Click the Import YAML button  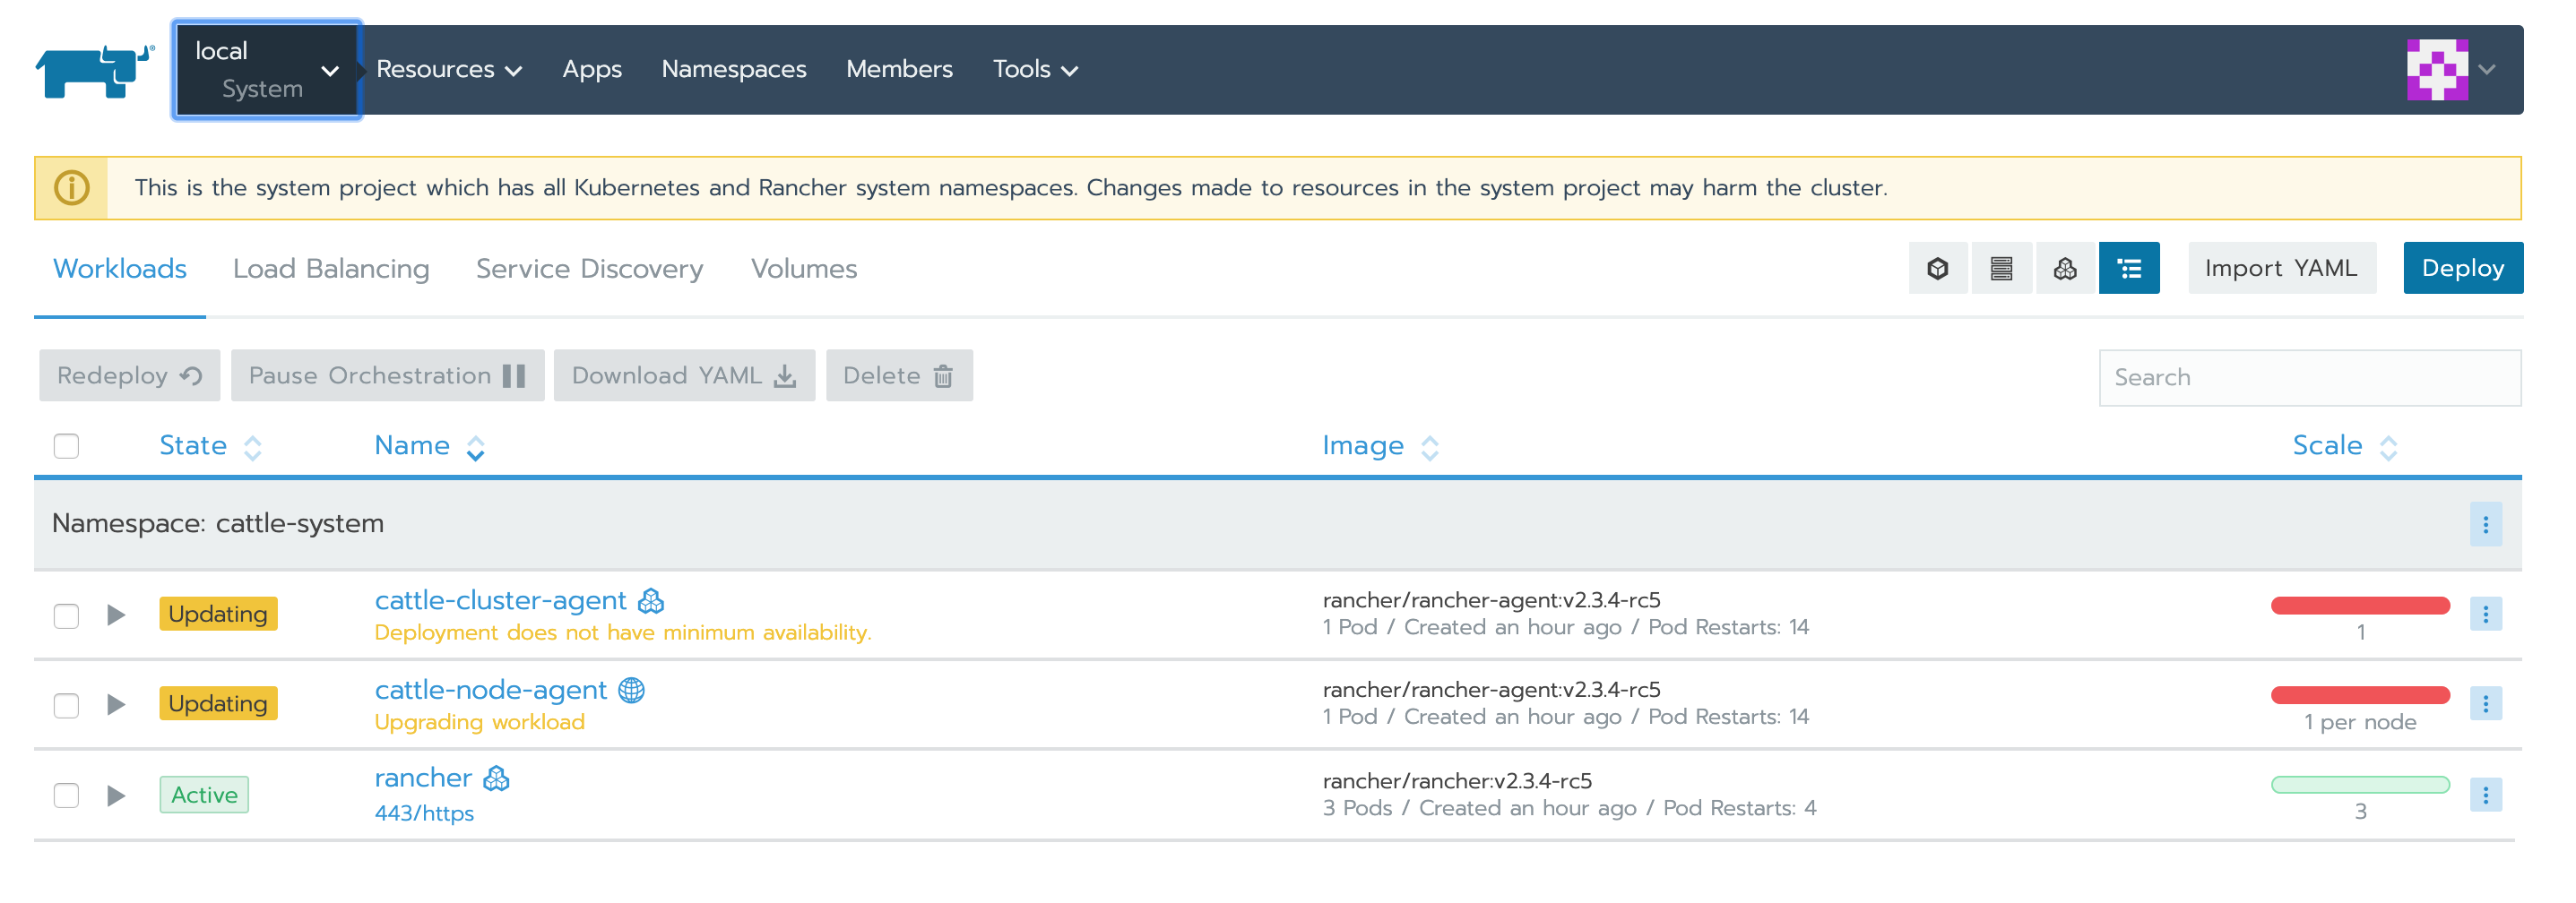coord(2281,268)
